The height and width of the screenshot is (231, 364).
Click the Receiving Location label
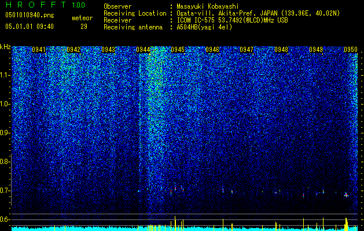point(135,13)
